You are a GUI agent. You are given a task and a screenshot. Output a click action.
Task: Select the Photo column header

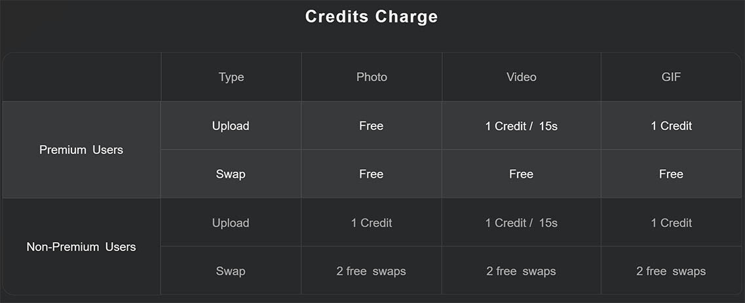coord(372,77)
